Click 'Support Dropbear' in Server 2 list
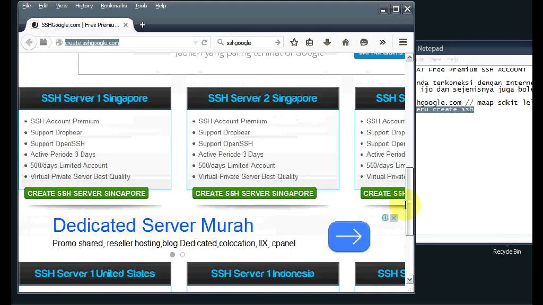This screenshot has width=543, height=305. [x=224, y=132]
